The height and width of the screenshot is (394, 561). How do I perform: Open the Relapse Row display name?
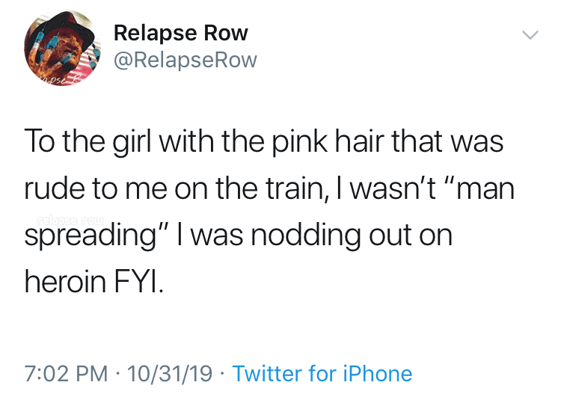pos(181,33)
